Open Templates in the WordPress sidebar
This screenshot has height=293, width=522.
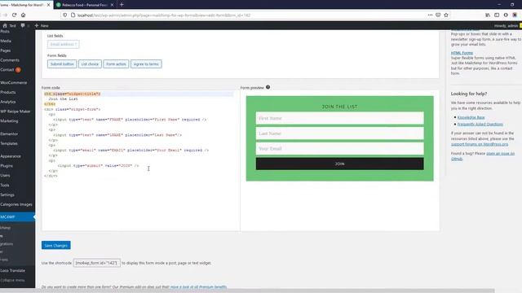point(9,143)
